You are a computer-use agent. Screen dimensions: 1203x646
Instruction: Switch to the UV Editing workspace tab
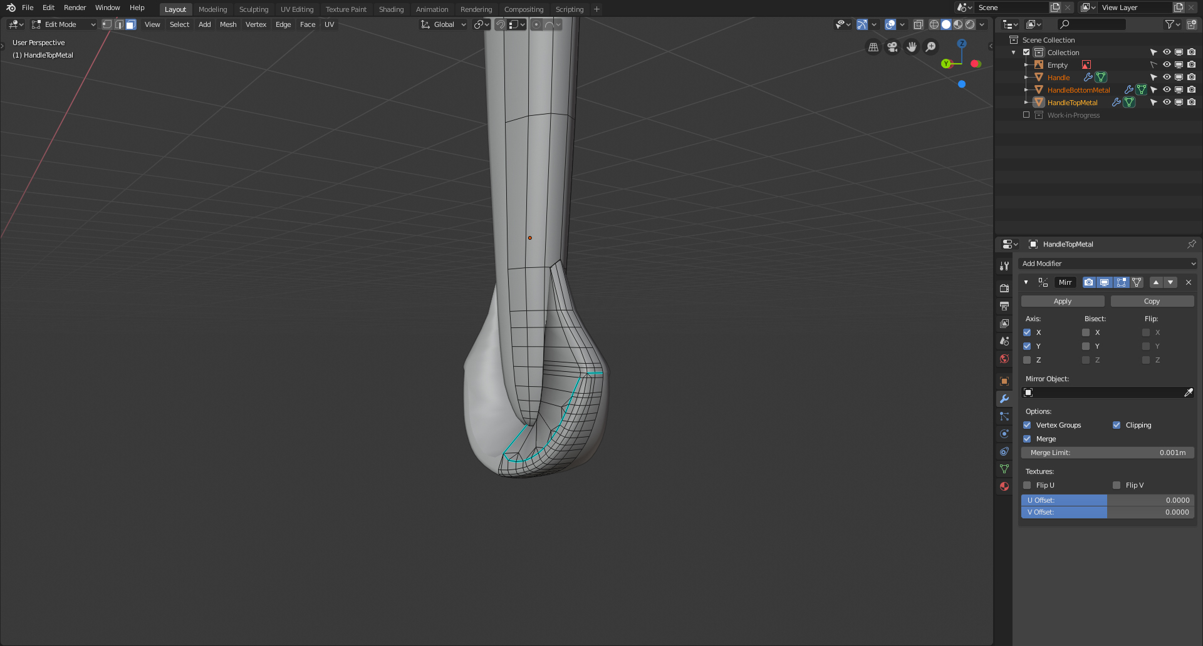[297, 9]
